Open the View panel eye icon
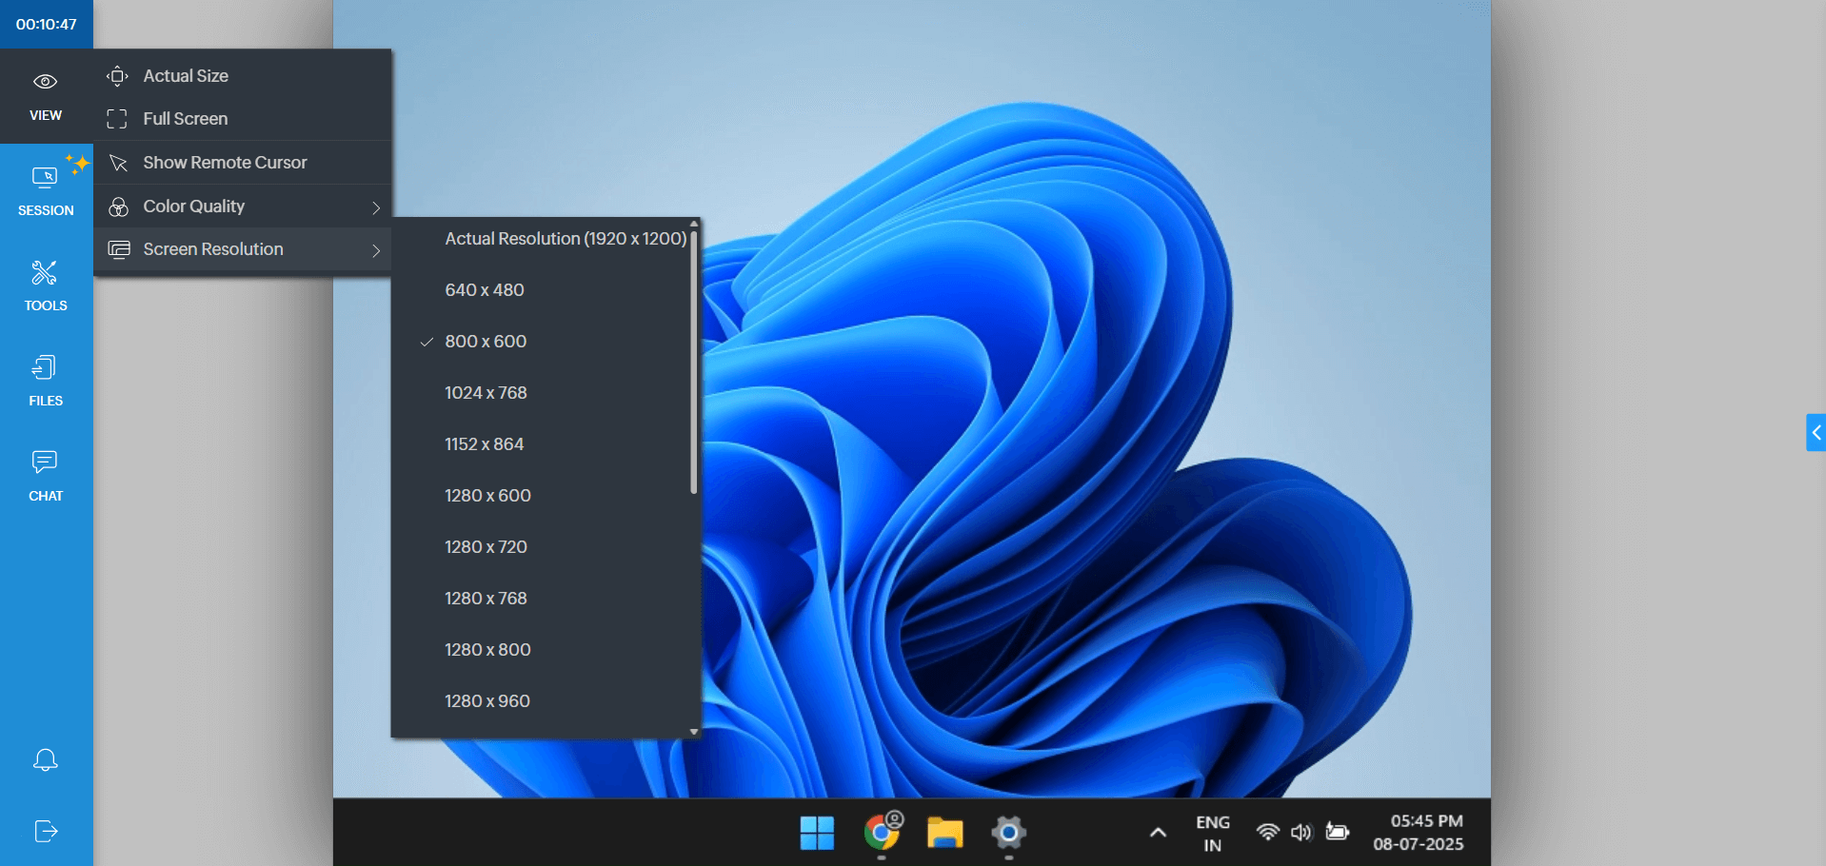This screenshot has width=1826, height=866. point(46,83)
